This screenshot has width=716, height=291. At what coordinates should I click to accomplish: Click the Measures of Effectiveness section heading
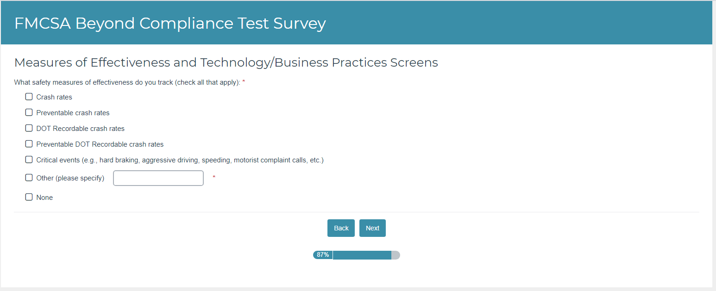click(x=226, y=62)
